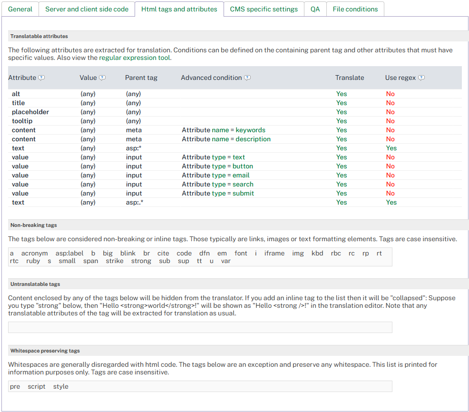469x412 pixels.
Task: Open CMS specific settings tab
Action: click(264, 9)
